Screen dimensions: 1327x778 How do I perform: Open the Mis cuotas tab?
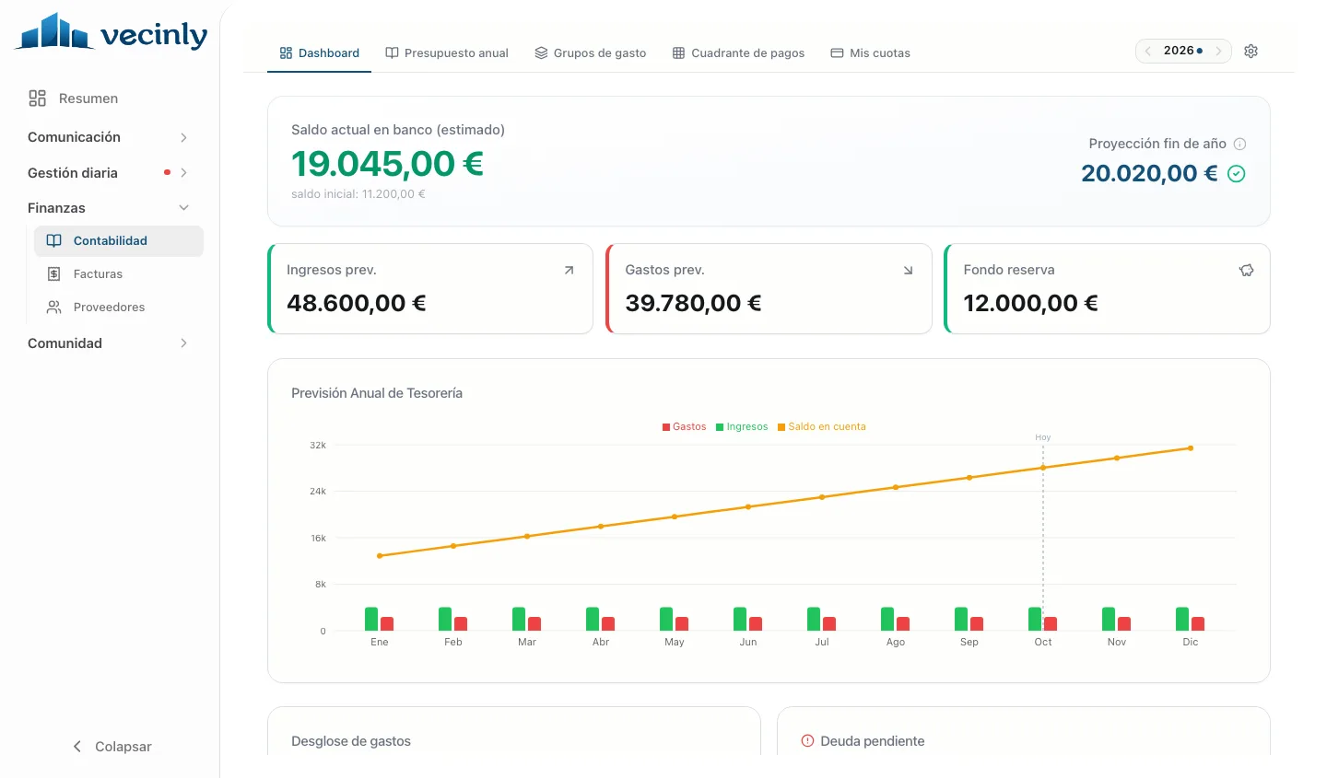click(x=871, y=53)
